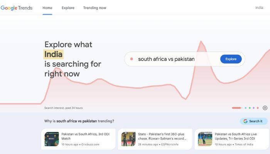
Task: Select the last red carousel dot
Action: tap(258, 108)
